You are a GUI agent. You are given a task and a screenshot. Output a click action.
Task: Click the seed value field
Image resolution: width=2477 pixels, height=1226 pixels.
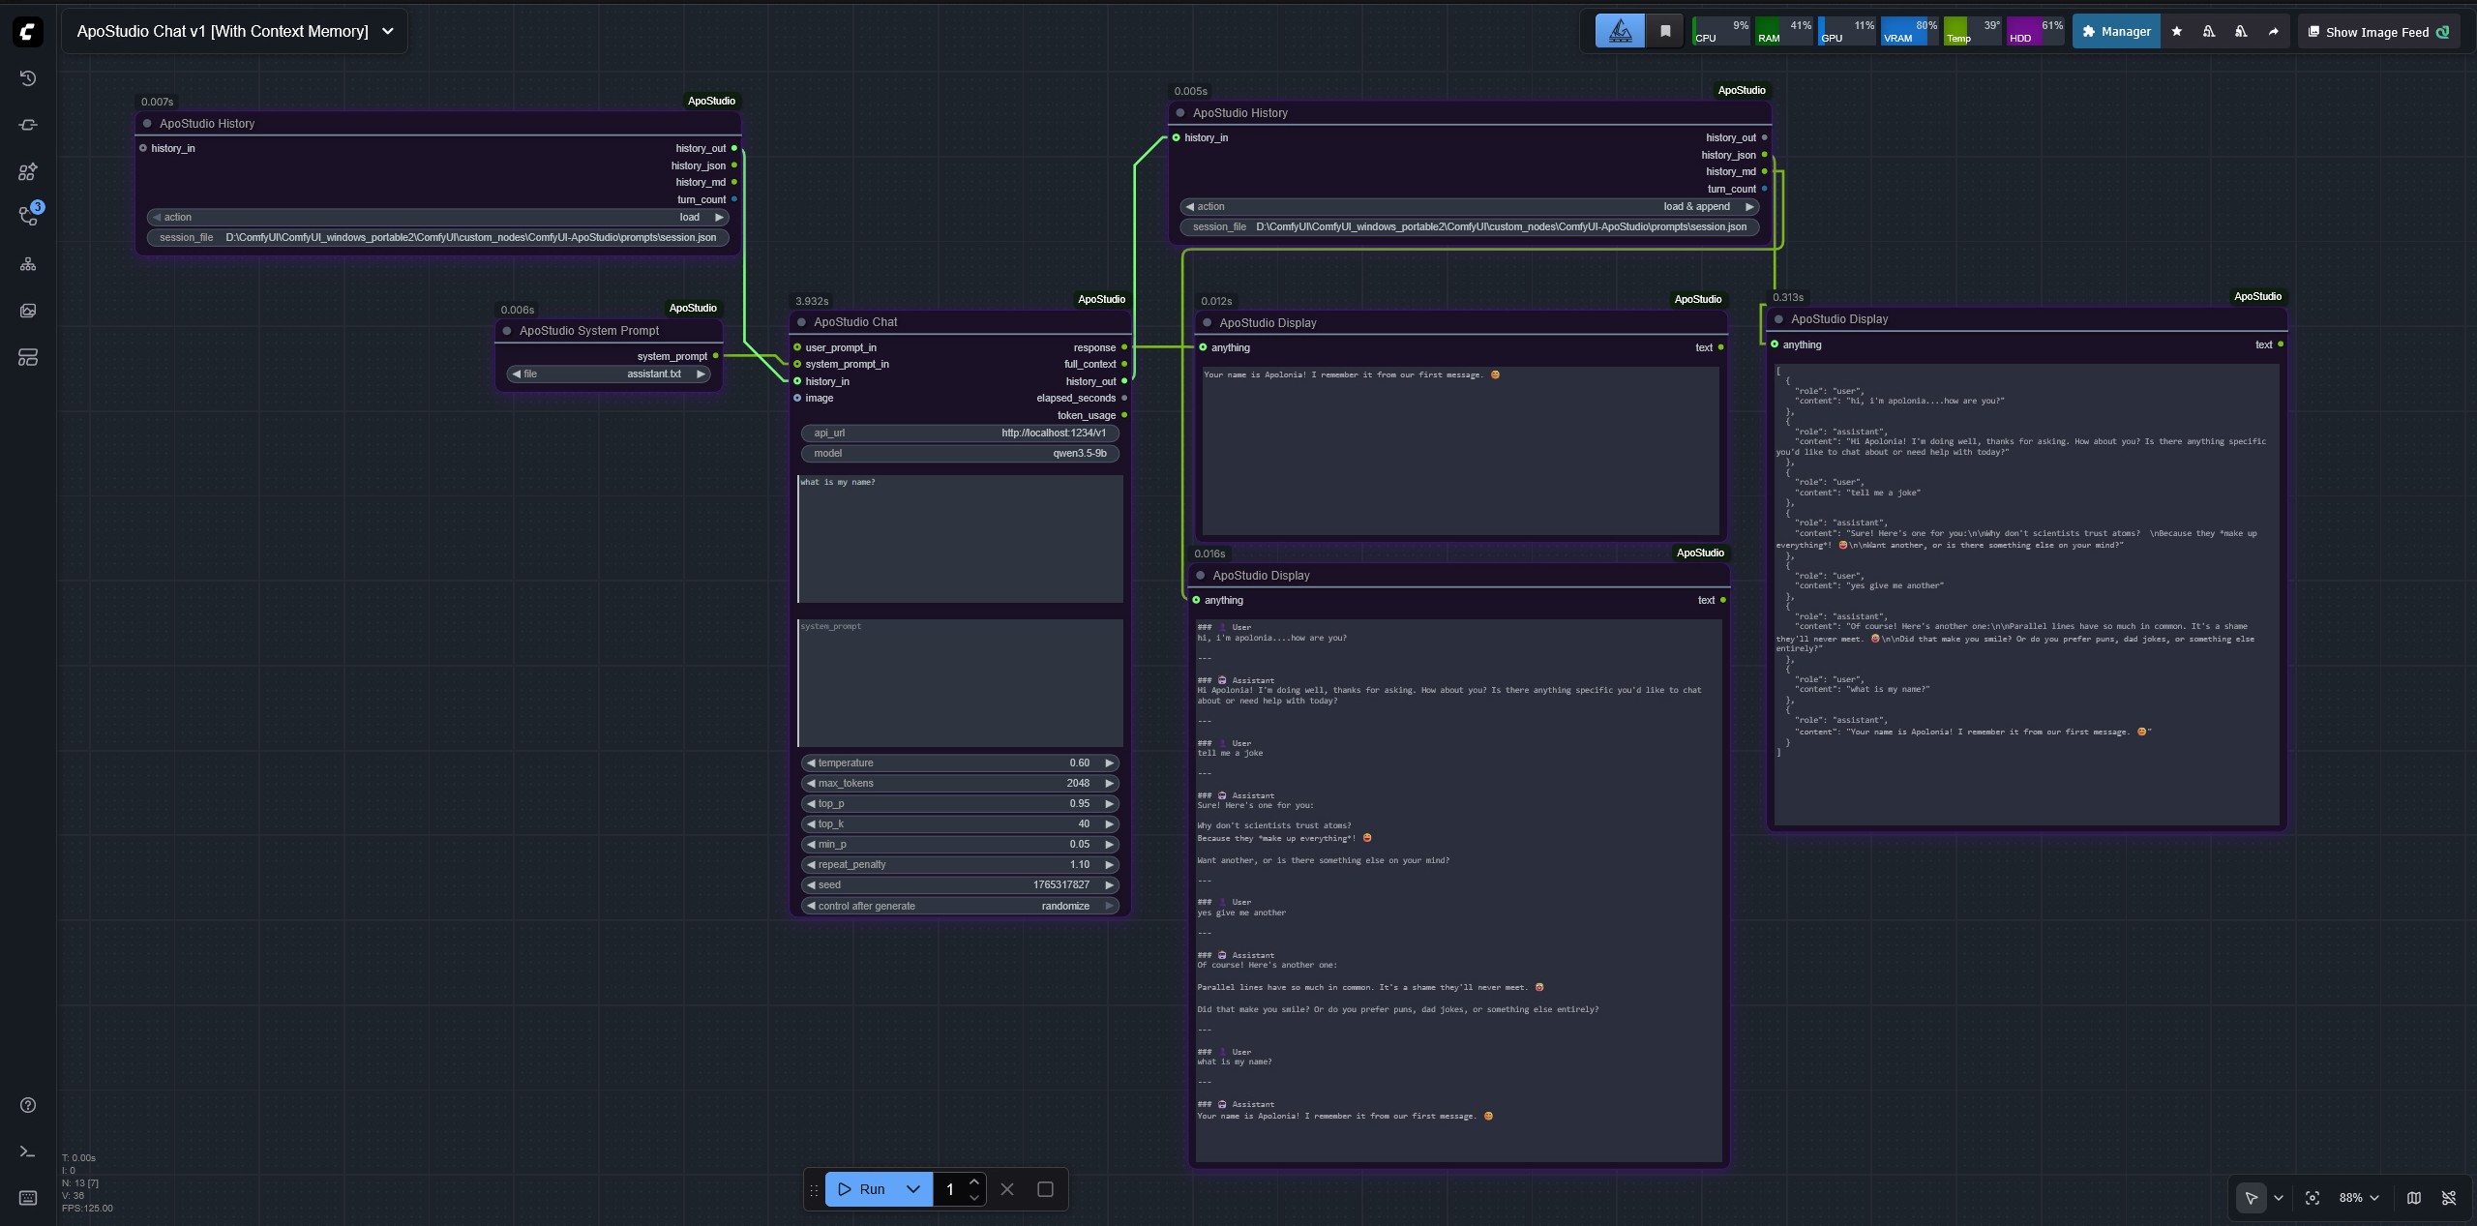coord(960,884)
